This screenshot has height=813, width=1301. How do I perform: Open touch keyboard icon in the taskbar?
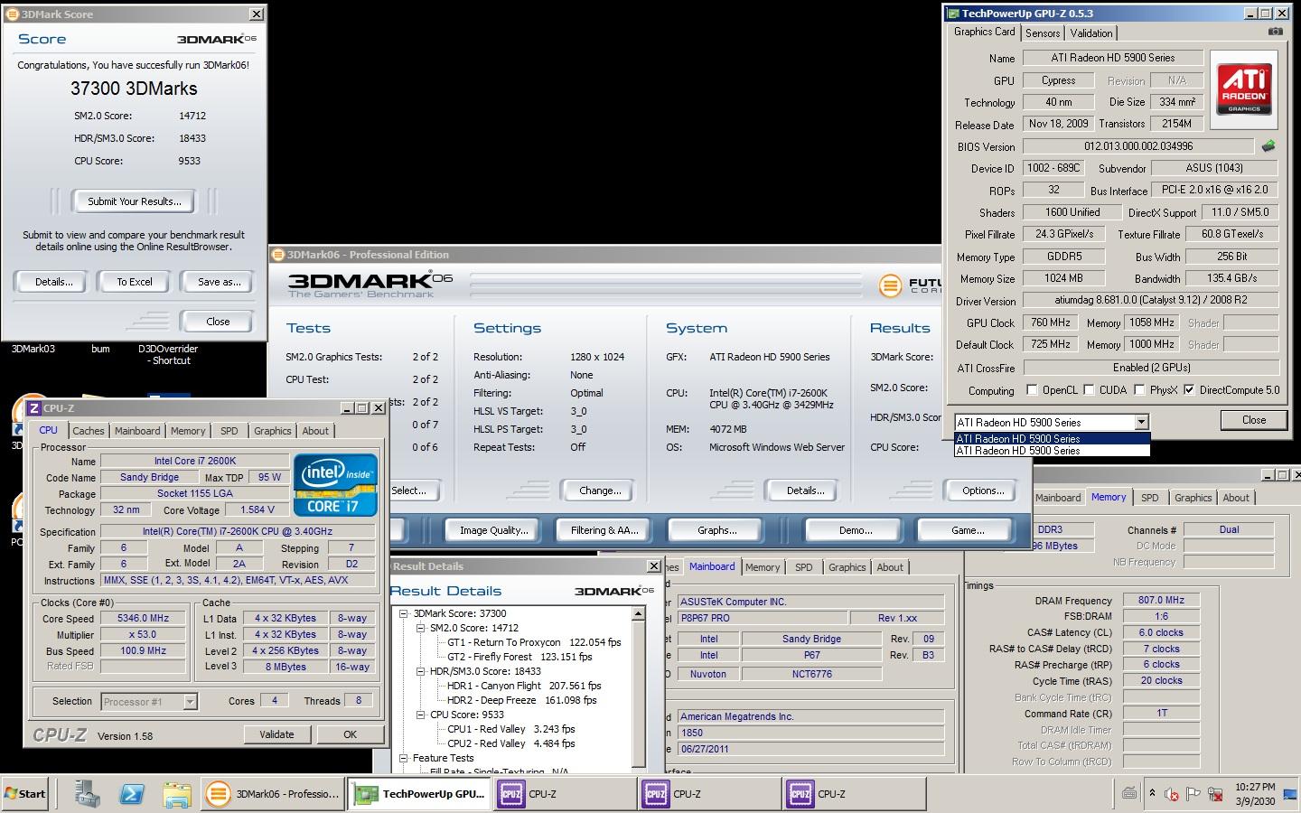coord(1129,794)
